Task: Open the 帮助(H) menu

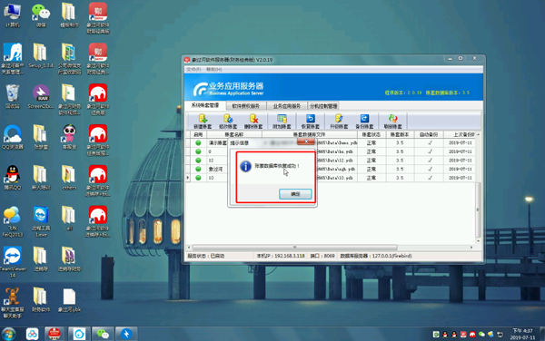Action: tap(213, 70)
